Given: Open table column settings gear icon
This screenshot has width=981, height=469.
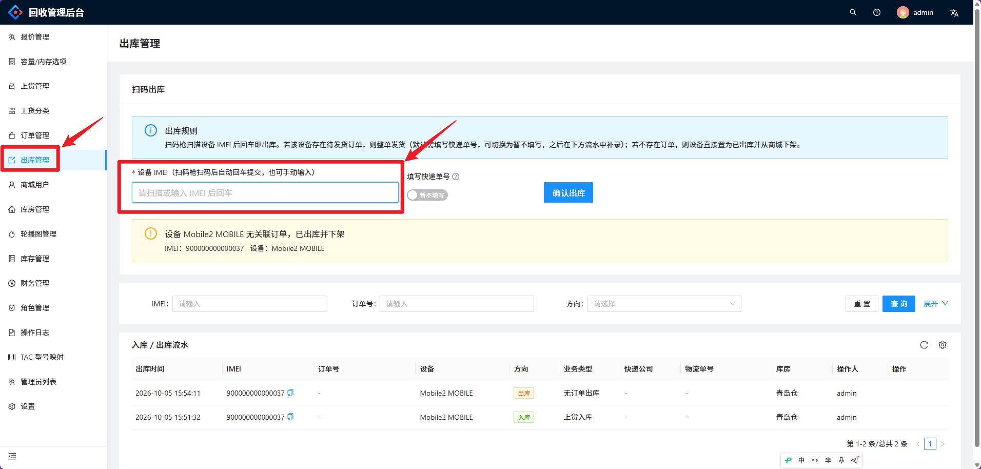Looking at the screenshot, I should coord(943,345).
